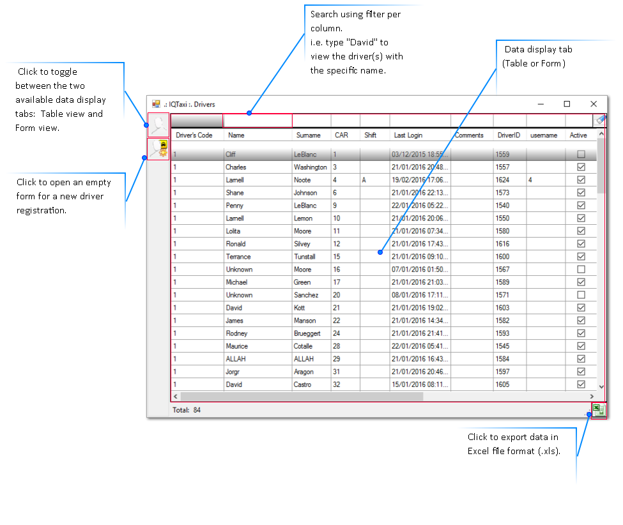The height and width of the screenshot is (525, 623).
Task: Toggle Active checkbox for Michael Green
Action: [x=581, y=282]
